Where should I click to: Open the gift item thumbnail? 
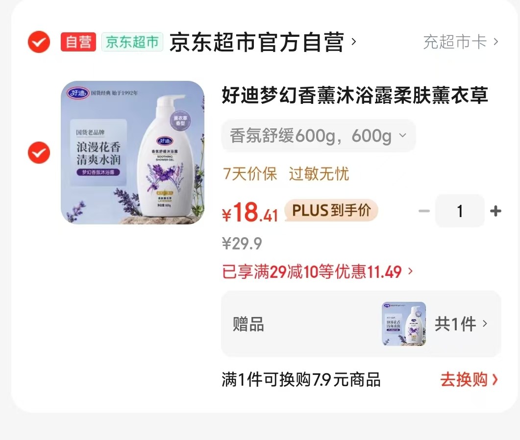pos(404,323)
